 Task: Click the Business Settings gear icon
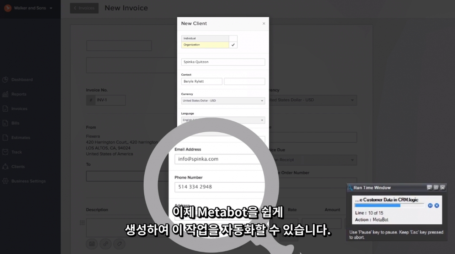click(5, 181)
